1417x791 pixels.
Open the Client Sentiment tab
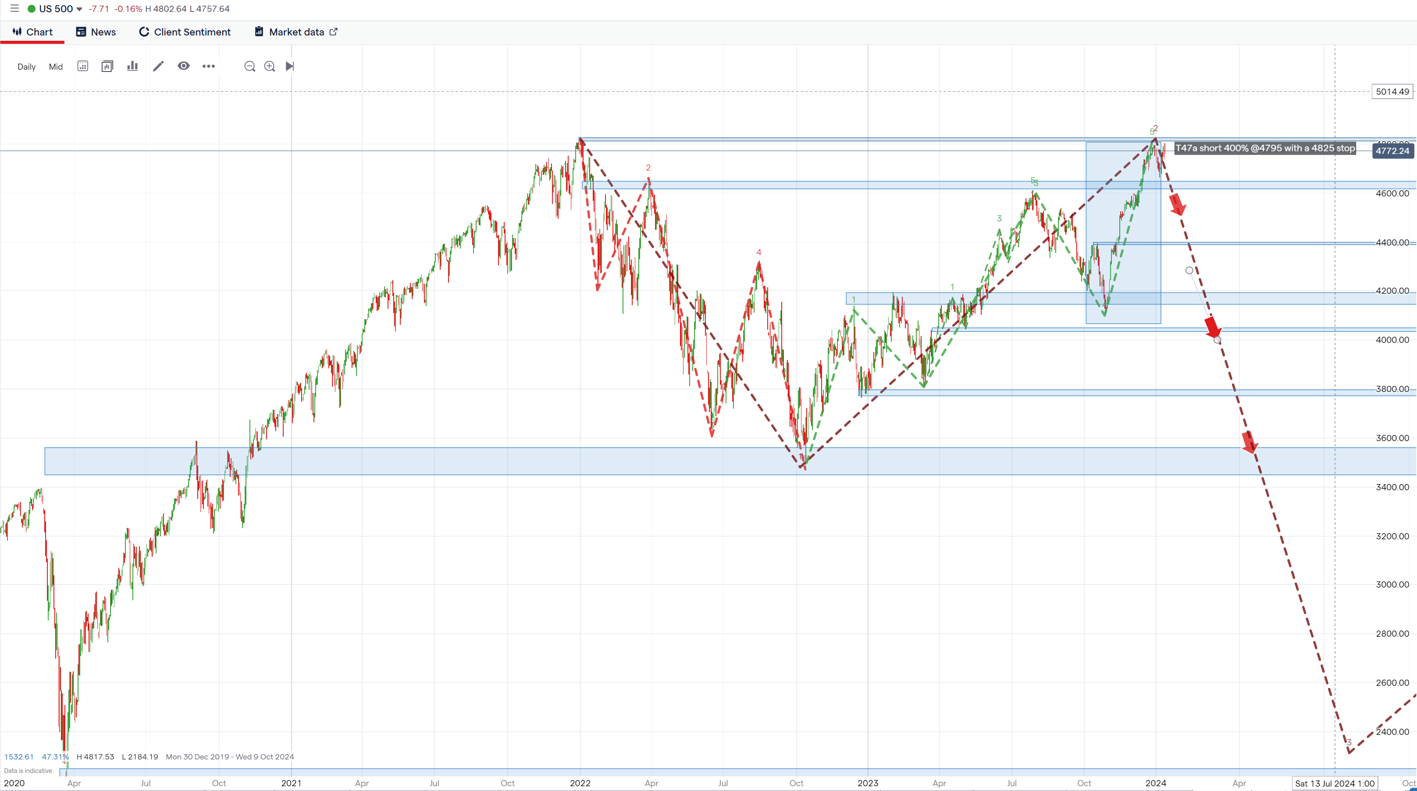click(184, 32)
